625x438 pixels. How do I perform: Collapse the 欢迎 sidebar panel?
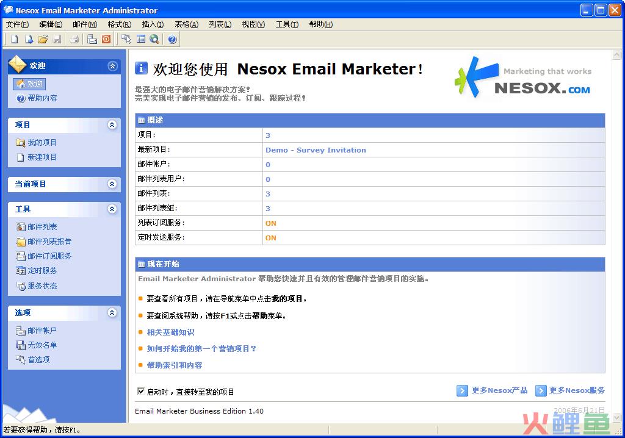[x=113, y=66]
